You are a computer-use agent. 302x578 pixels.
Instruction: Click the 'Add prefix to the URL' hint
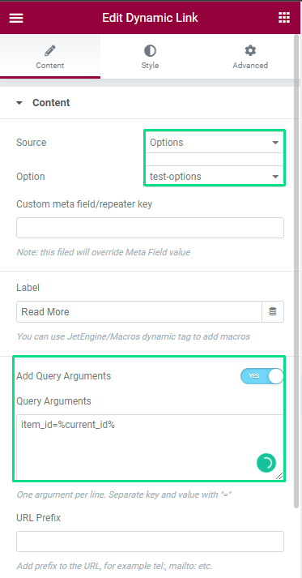pos(114,566)
